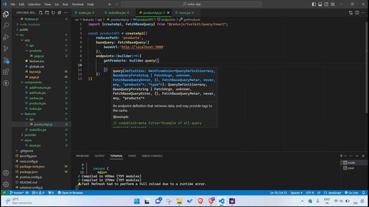Click Customize Layout icon in title bar
Viewport: 369px width, 207px height.
[333, 4]
